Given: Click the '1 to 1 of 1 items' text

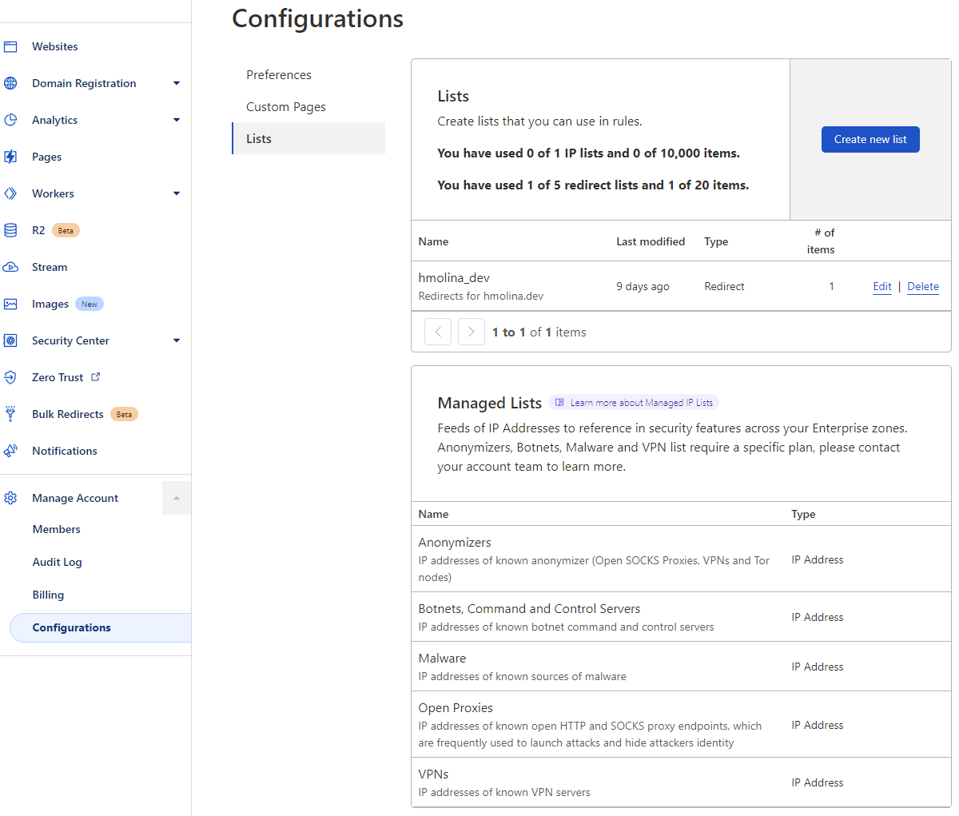Looking at the screenshot, I should 539,332.
